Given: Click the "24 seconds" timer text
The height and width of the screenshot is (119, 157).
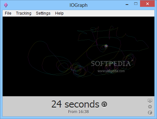Looking at the screenshot, I should tap(75, 104).
